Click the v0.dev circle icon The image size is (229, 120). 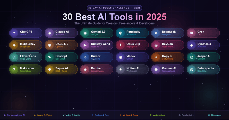121,57
